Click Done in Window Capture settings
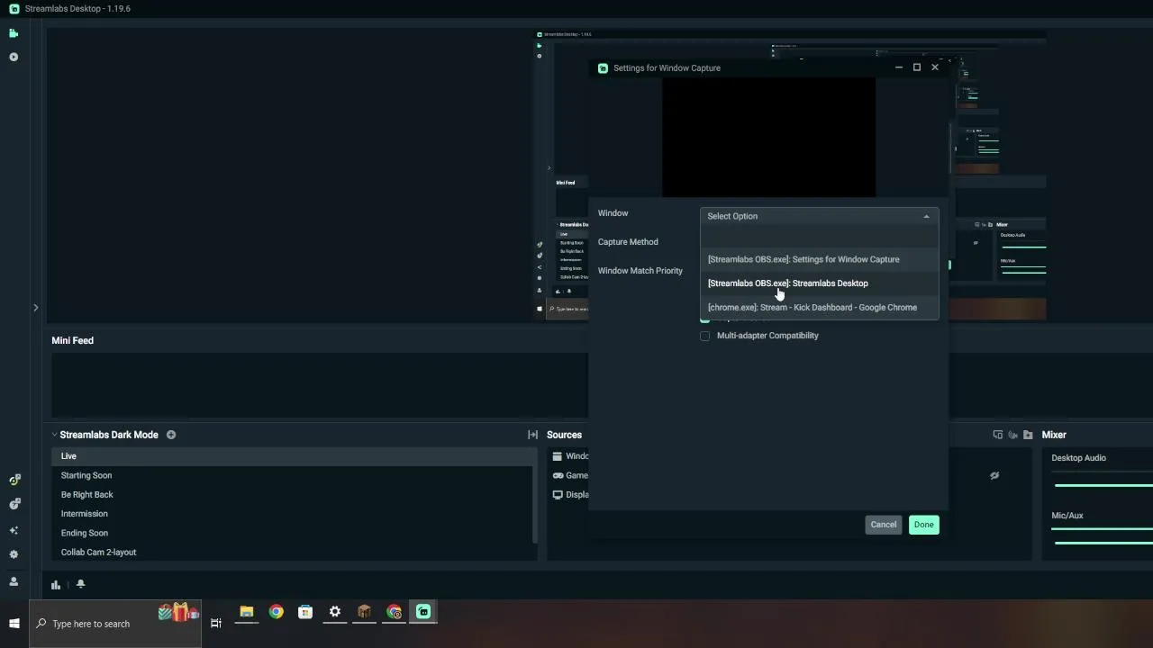Viewport: 1153px width, 648px height. click(923, 525)
